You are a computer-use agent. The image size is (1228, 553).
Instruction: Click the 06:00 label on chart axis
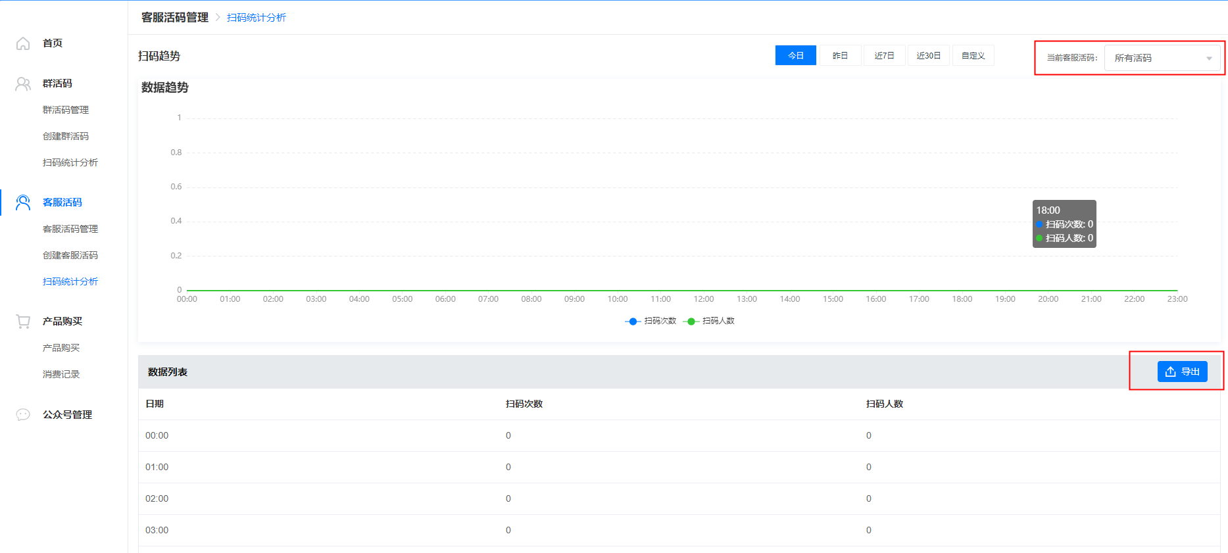445,299
